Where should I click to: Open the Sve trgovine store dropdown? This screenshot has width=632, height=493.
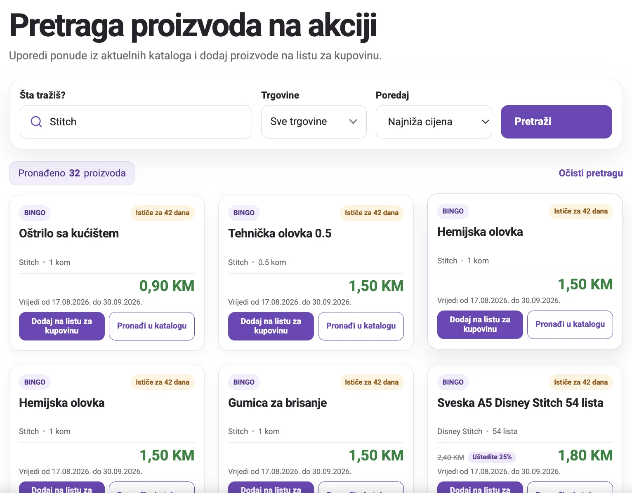pos(314,122)
